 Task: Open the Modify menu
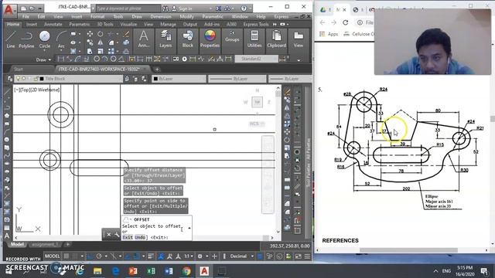click(x=186, y=16)
